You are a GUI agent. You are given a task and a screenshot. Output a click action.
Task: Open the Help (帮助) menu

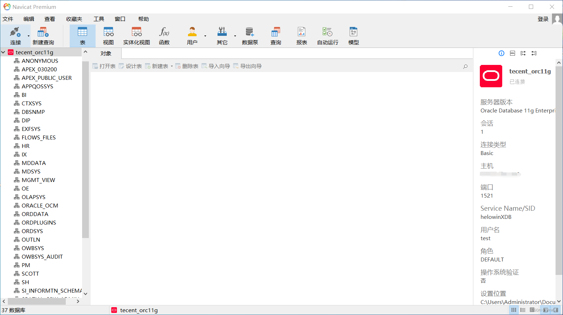[144, 19]
